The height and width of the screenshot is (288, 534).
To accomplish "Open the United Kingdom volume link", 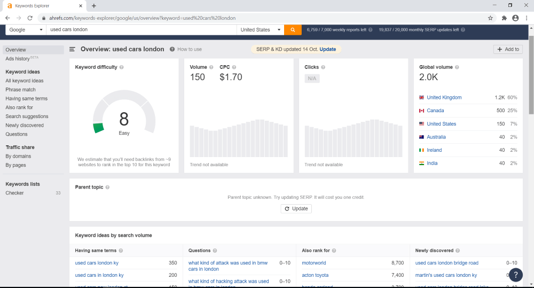I will tap(444, 97).
